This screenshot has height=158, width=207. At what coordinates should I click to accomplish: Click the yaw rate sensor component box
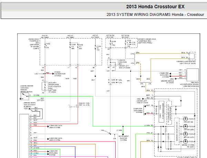(x=193, y=75)
